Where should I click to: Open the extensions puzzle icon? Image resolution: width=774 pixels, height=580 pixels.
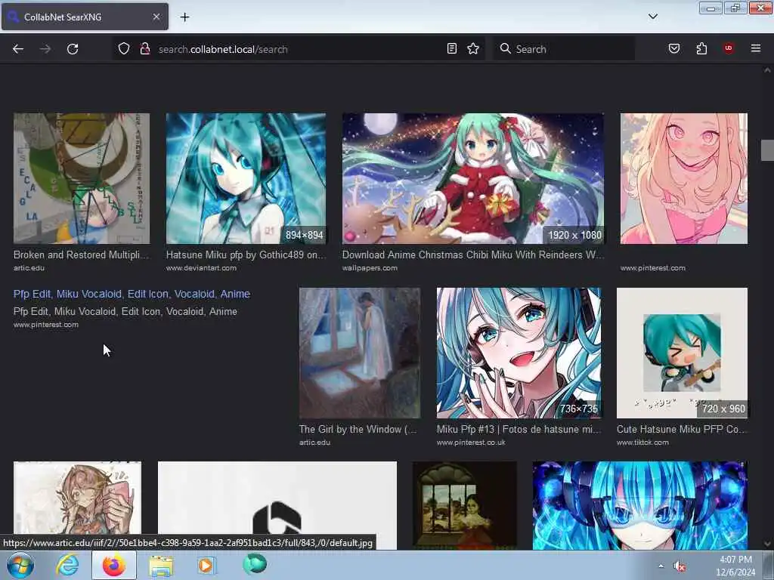[x=701, y=48]
